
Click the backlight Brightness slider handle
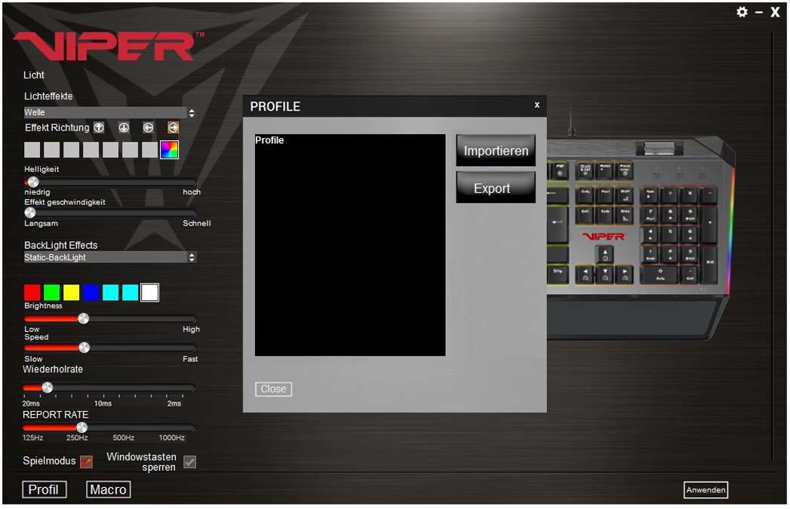[x=84, y=318]
